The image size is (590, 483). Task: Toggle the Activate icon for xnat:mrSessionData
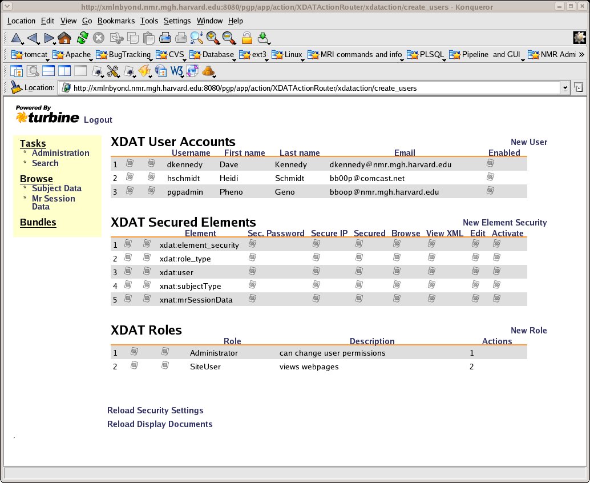coord(496,299)
